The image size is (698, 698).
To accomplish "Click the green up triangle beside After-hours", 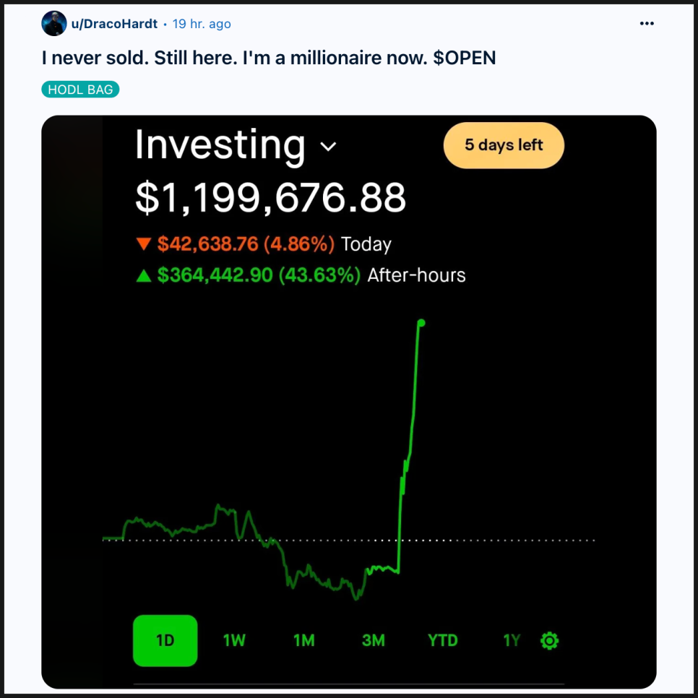I will pyautogui.click(x=144, y=275).
